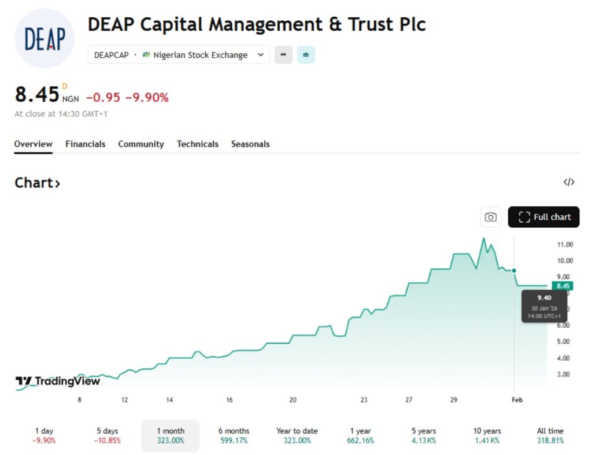The width and height of the screenshot is (592, 455).
Task: Click the TradingView logo on the chart
Action: (x=58, y=381)
